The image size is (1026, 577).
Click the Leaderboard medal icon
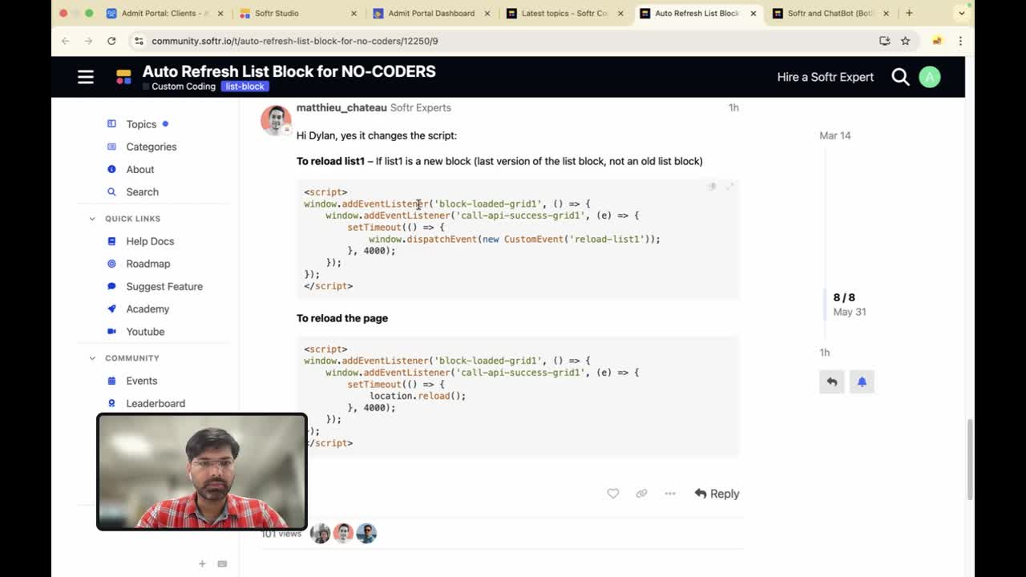[111, 403]
